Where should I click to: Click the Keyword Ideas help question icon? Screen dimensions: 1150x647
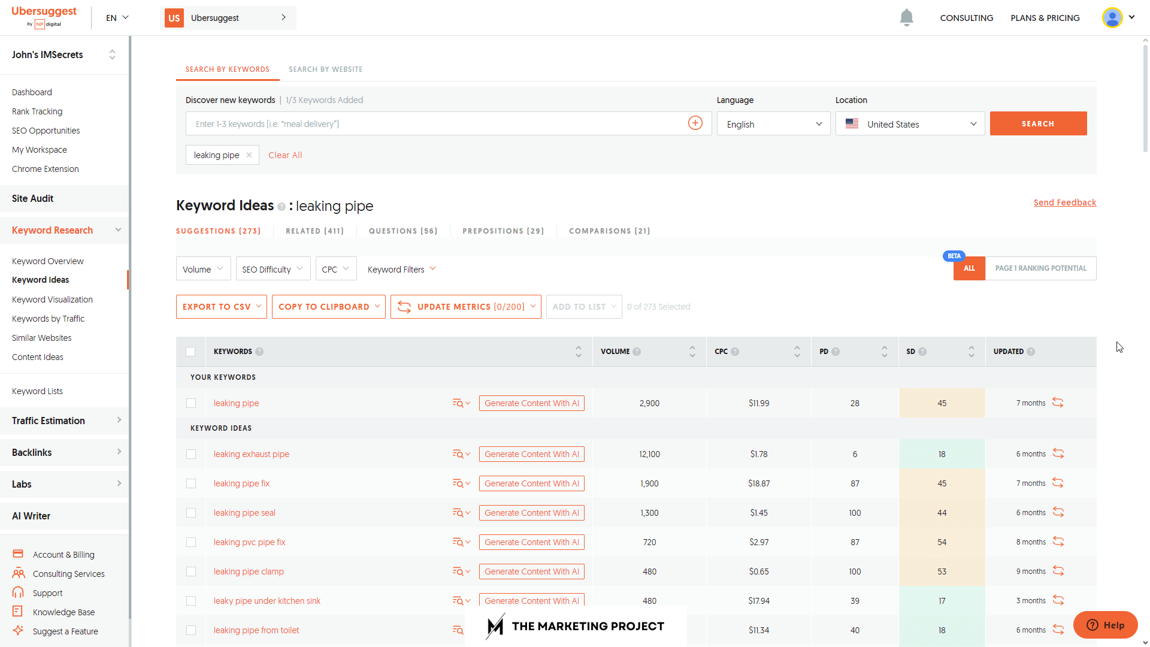(x=281, y=207)
